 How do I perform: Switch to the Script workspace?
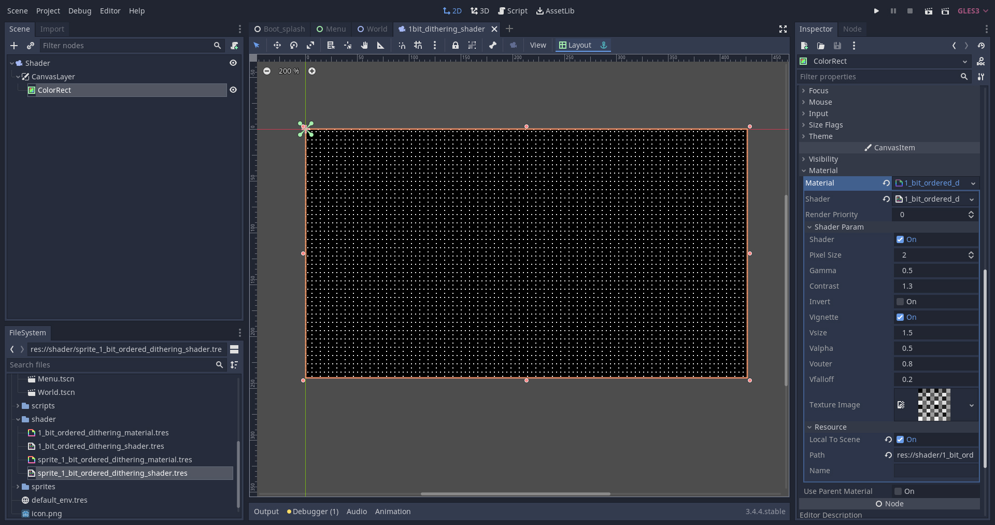[513, 11]
